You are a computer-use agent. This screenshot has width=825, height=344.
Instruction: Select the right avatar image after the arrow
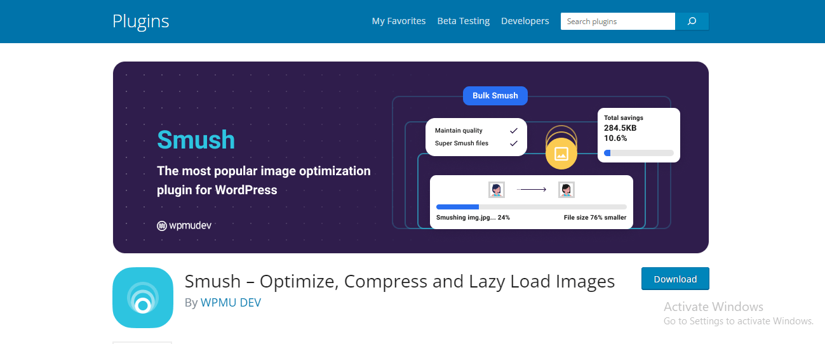566,189
